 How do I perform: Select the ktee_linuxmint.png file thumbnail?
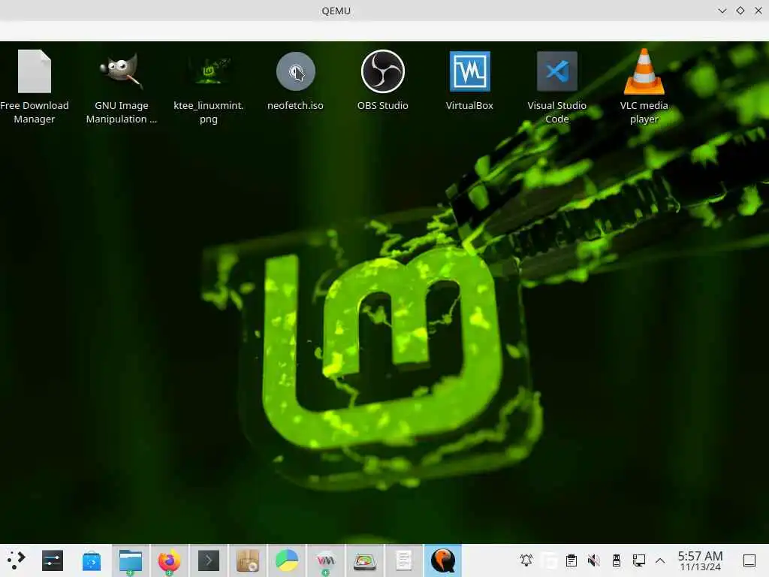(x=209, y=86)
